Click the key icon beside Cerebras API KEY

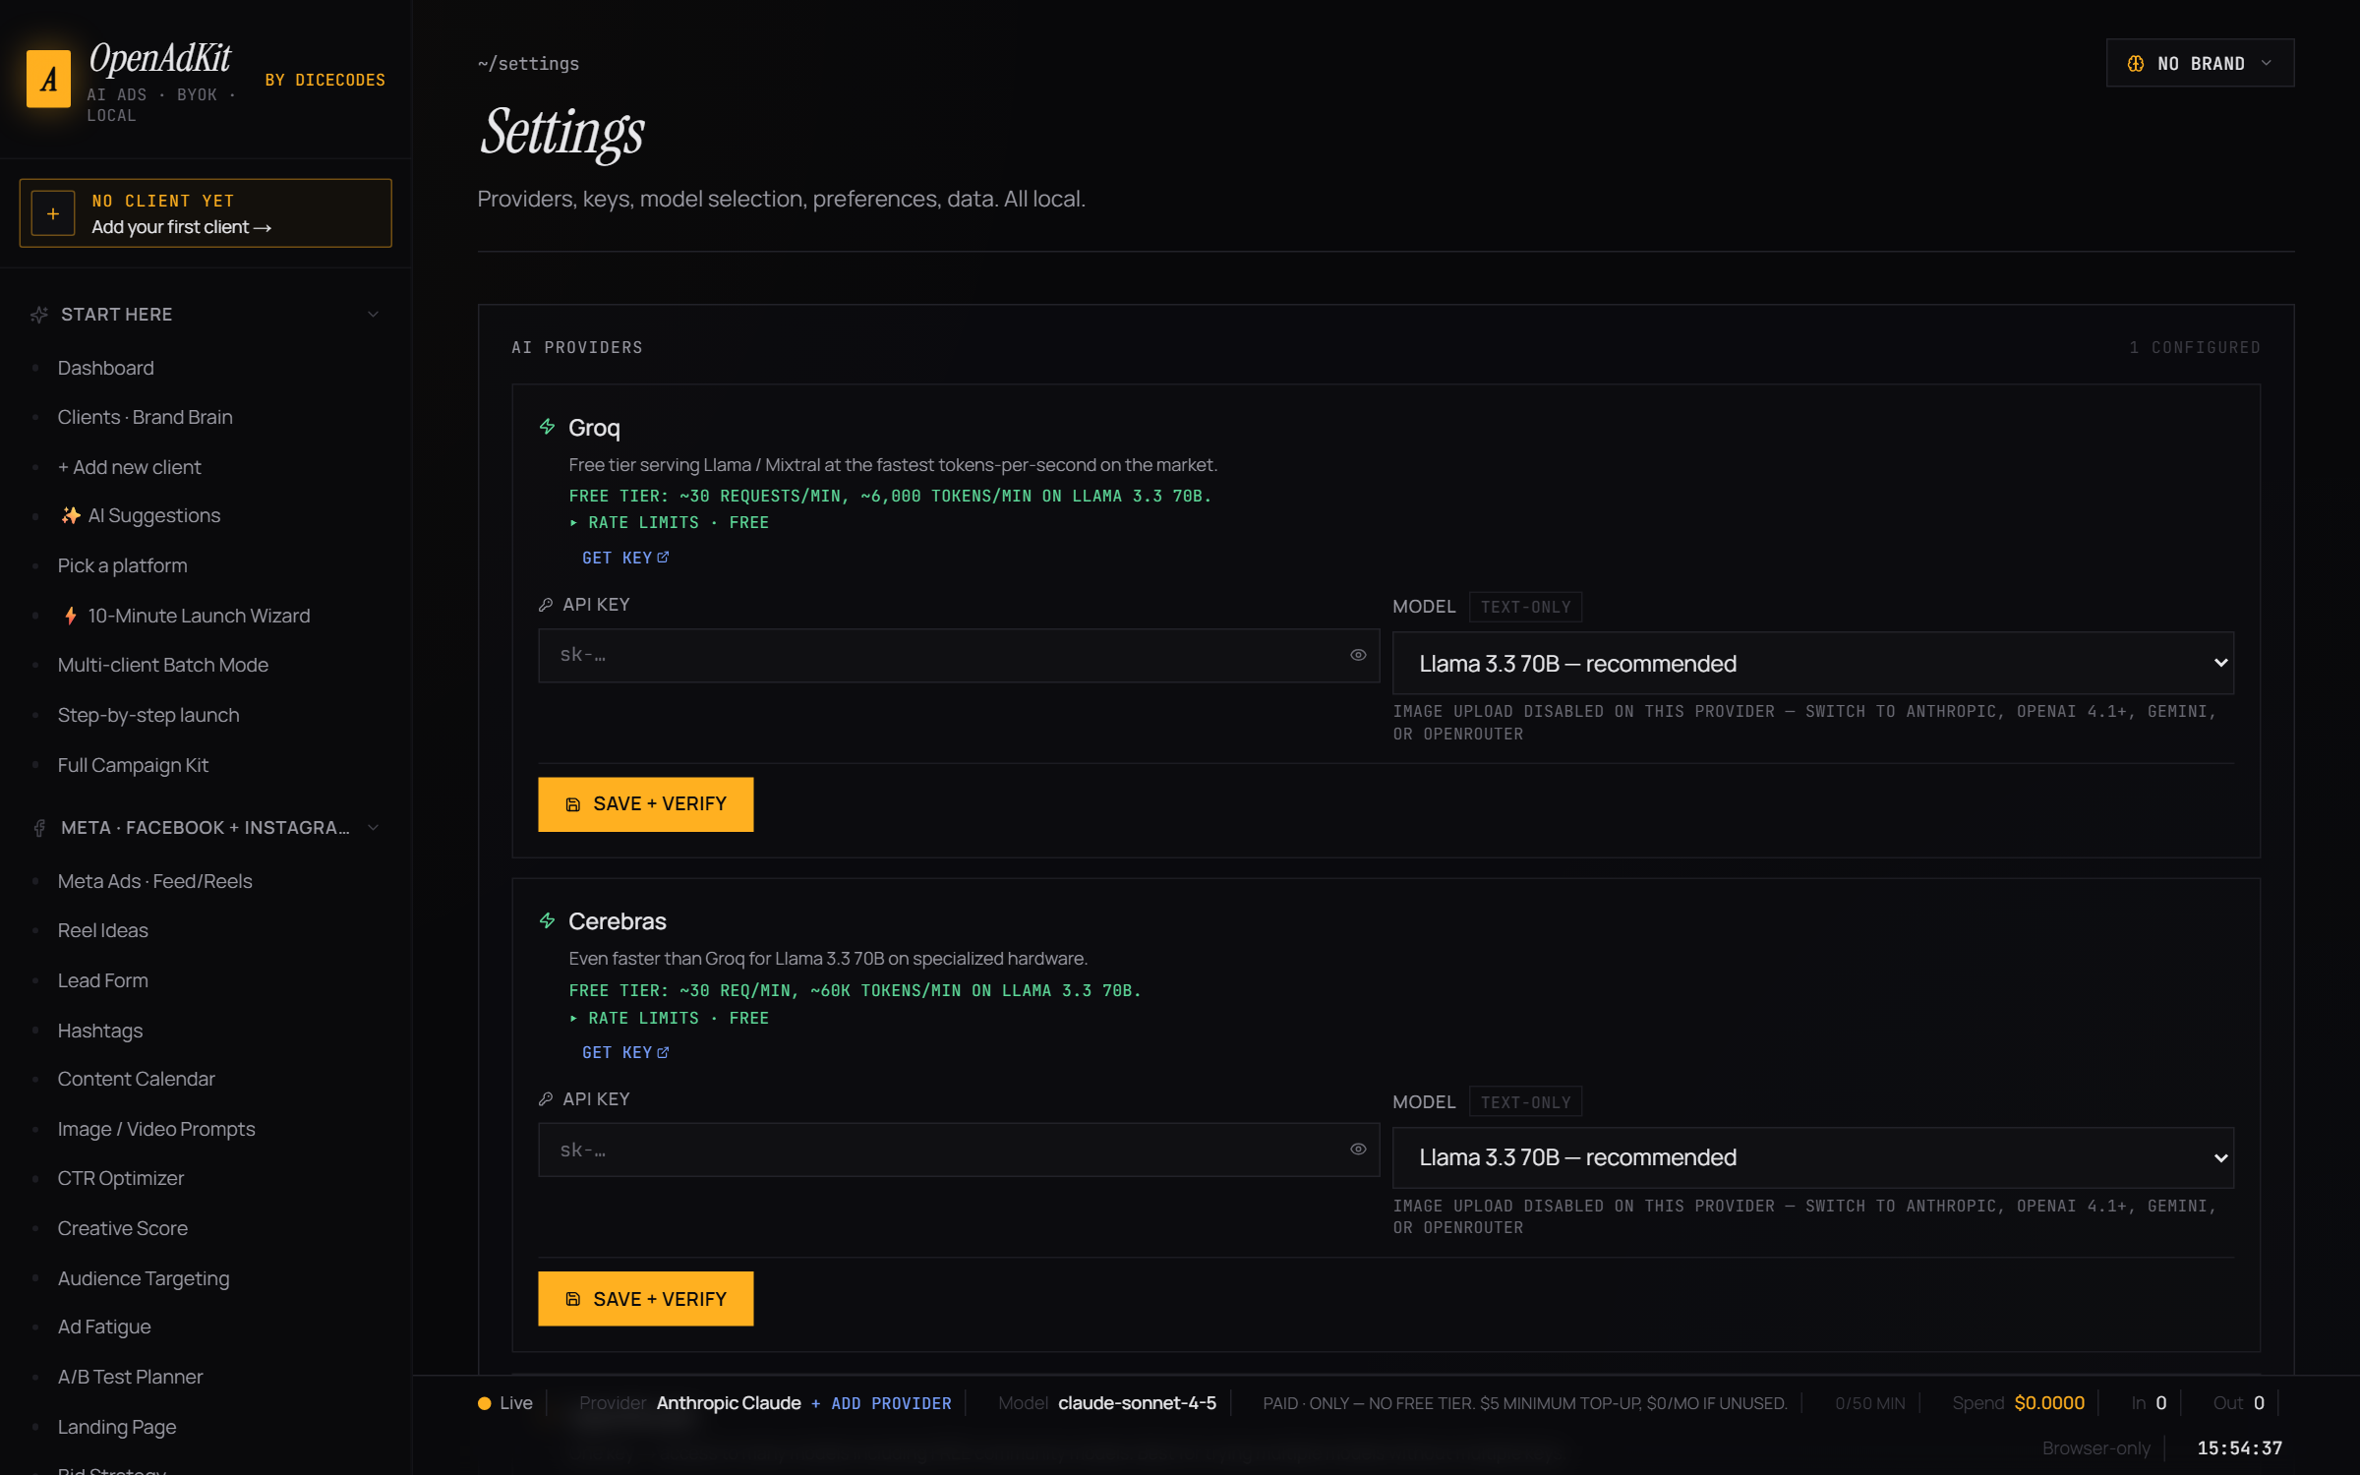coord(546,1099)
